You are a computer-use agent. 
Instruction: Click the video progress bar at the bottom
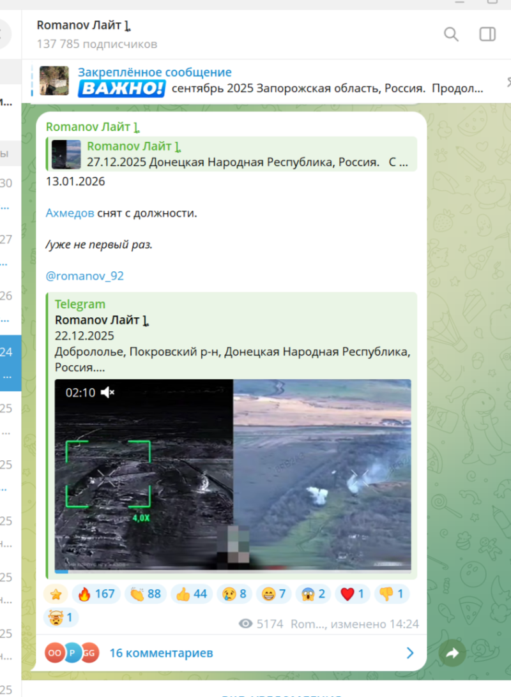pyautogui.click(x=233, y=571)
